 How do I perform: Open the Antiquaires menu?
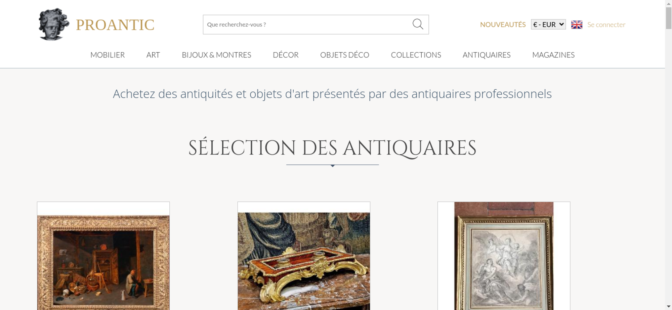point(487,55)
